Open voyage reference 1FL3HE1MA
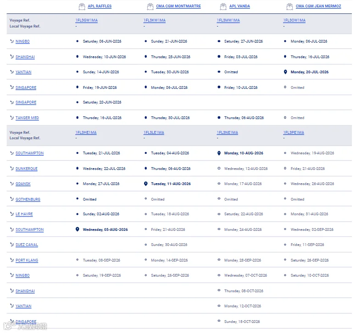The image size is (356, 333). (86, 132)
